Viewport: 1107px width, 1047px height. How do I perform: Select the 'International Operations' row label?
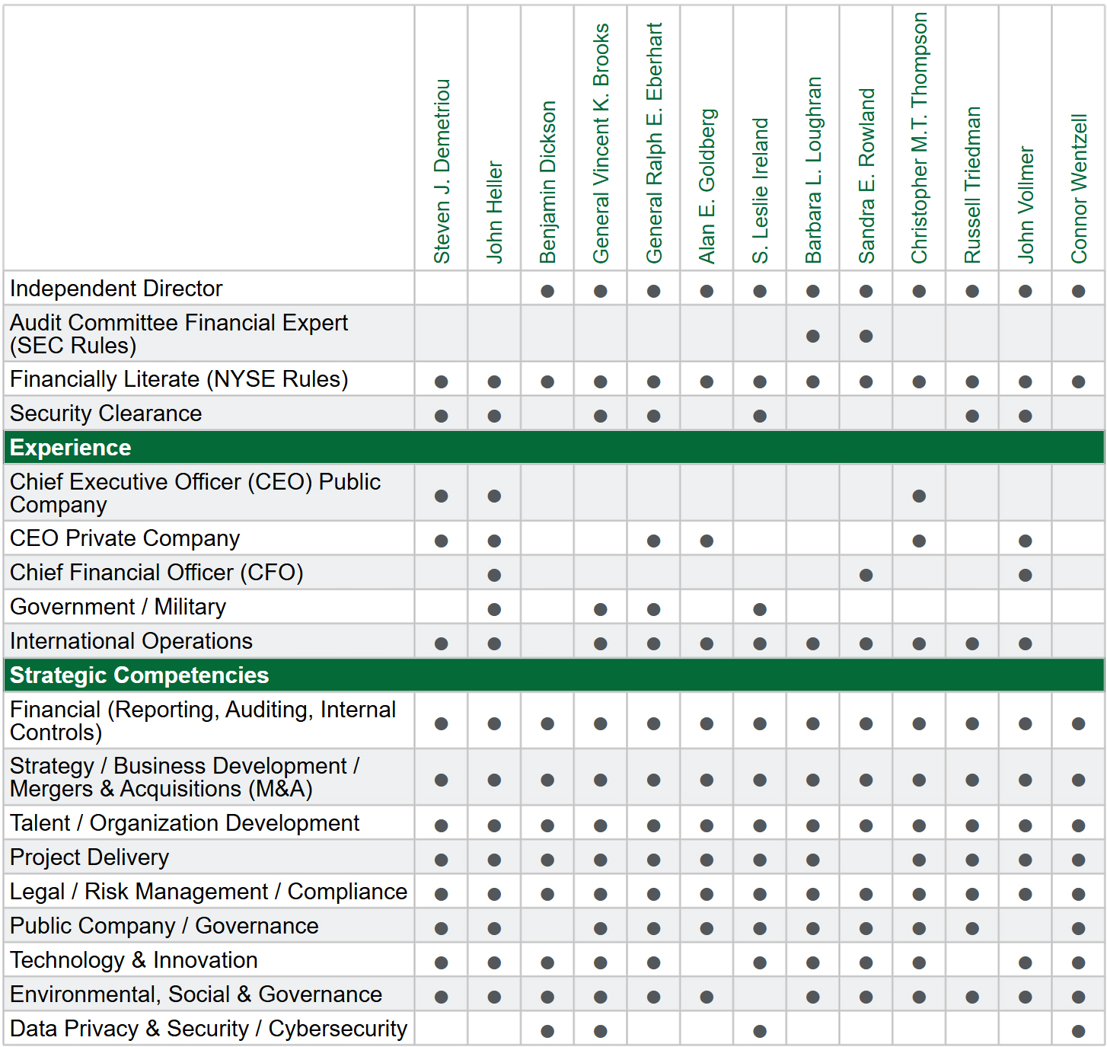(131, 641)
